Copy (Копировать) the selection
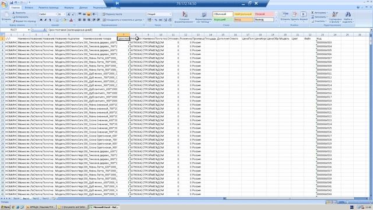The width and height of the screenshot is (373, 210). [20, 17]
